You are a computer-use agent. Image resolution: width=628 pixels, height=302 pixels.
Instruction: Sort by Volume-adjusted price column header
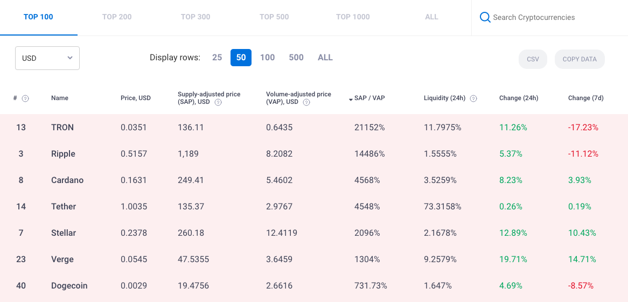(x=298, y=98)
